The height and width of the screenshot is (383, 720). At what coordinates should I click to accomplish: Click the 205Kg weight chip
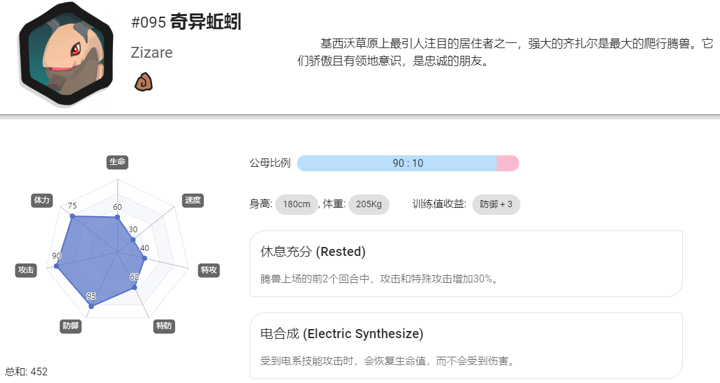coord(369,205)
